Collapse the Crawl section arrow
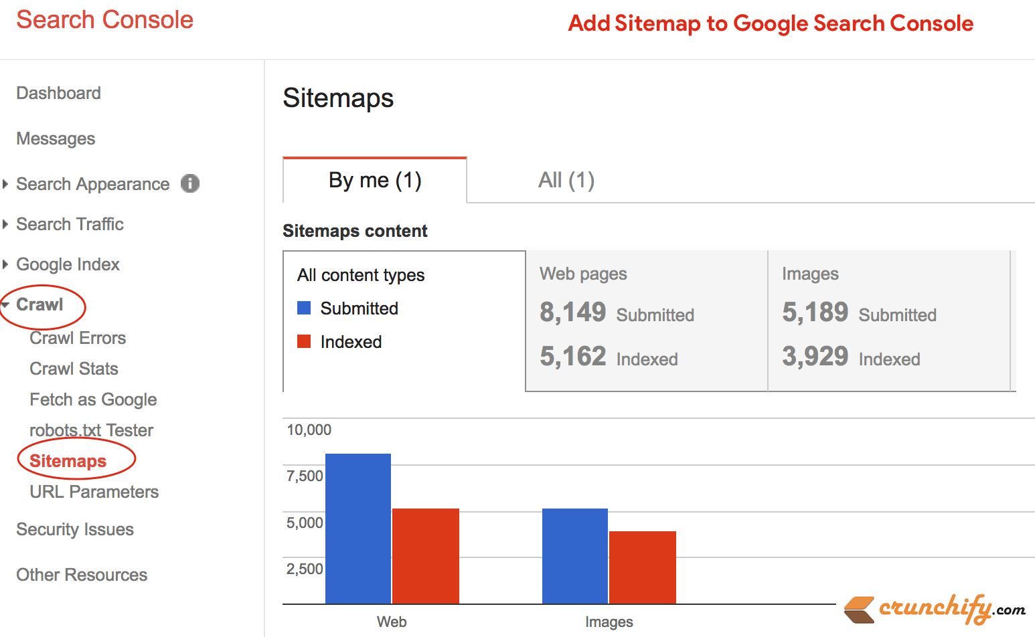Viewport: 1035px width, 637px height. point(5,305)
